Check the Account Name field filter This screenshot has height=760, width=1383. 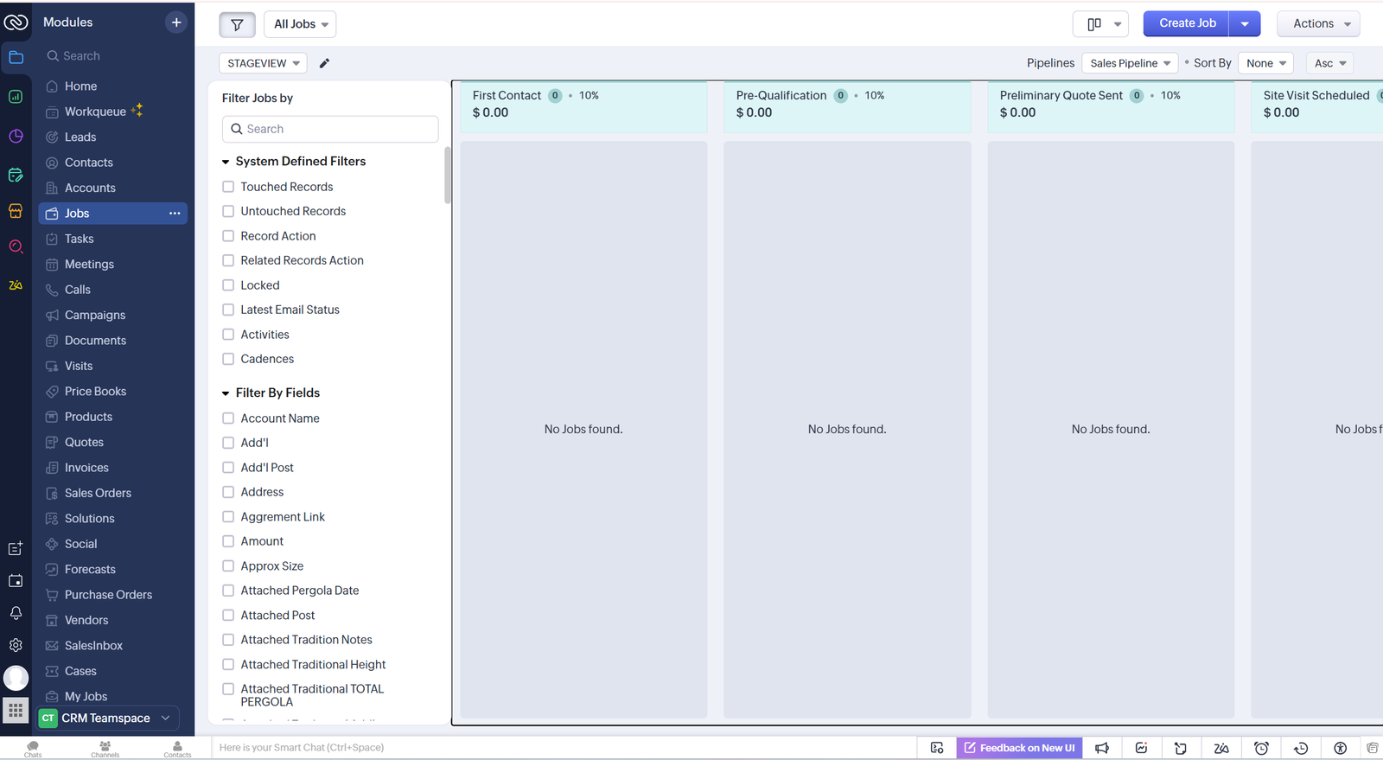pos(228,418)
